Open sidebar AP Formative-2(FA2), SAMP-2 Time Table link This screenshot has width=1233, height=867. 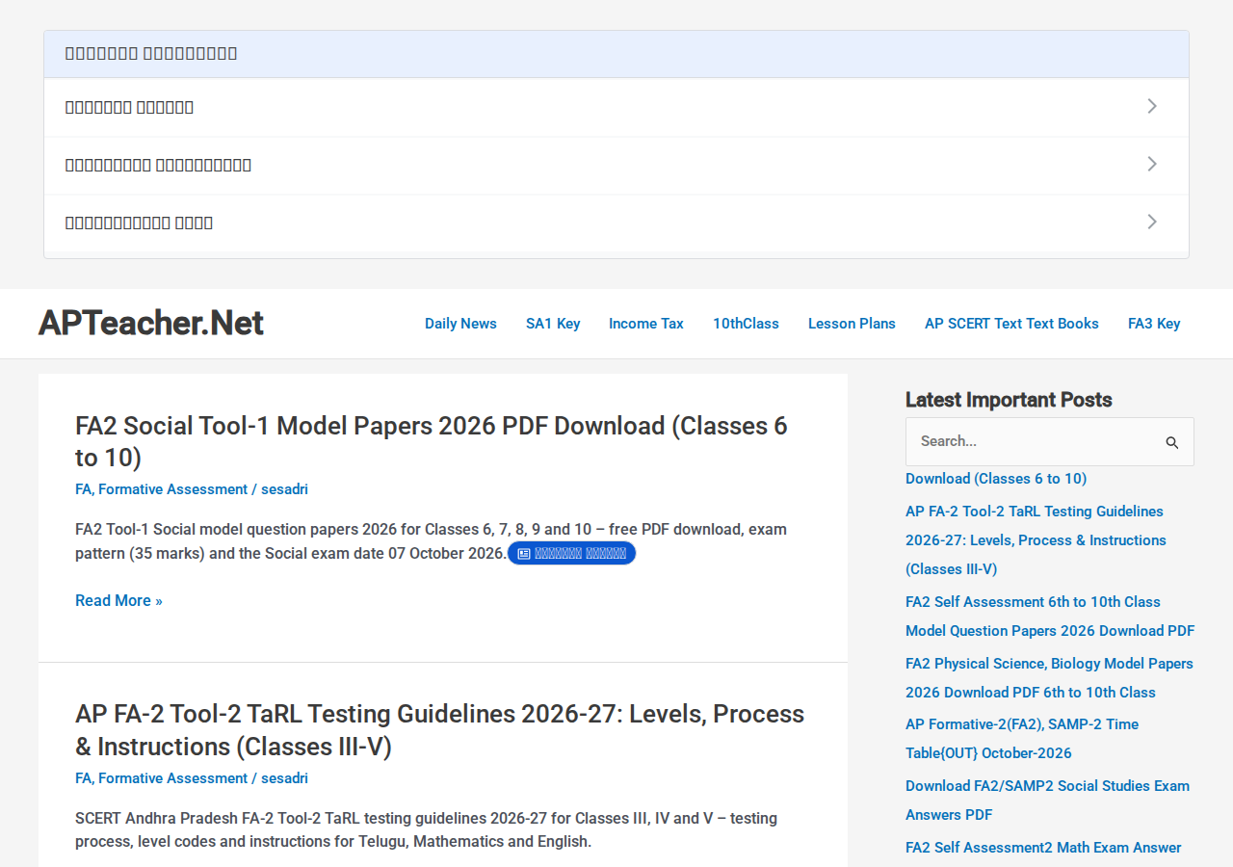(1022, 739)
